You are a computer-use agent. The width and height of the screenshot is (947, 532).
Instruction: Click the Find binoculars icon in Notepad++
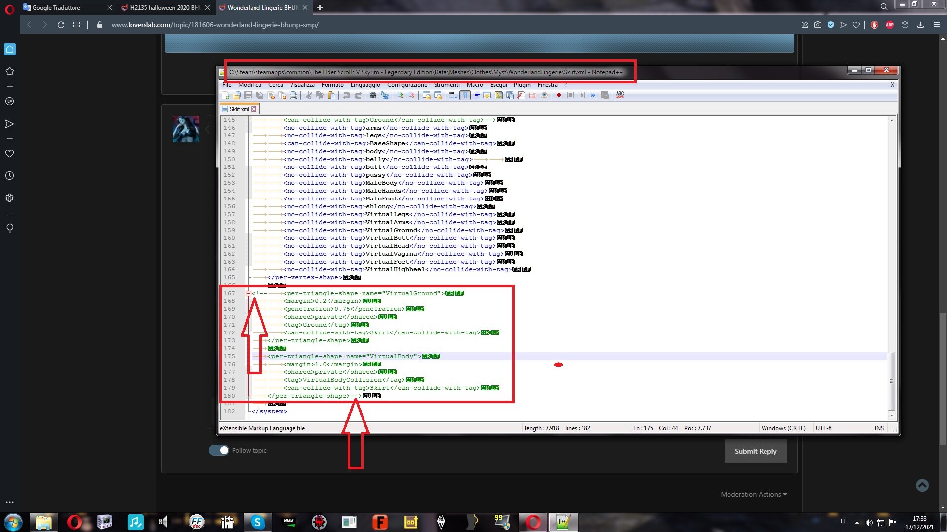[373, 95]
